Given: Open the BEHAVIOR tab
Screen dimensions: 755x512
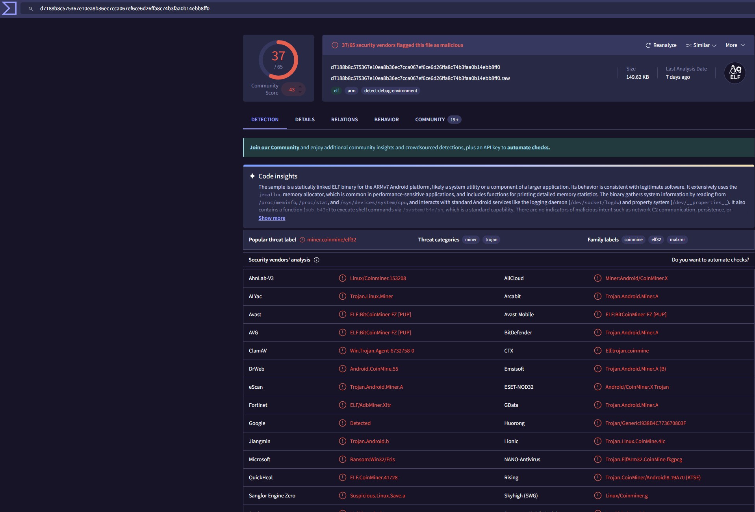Looking at the screenshot, I should click(x=386, y=119).
